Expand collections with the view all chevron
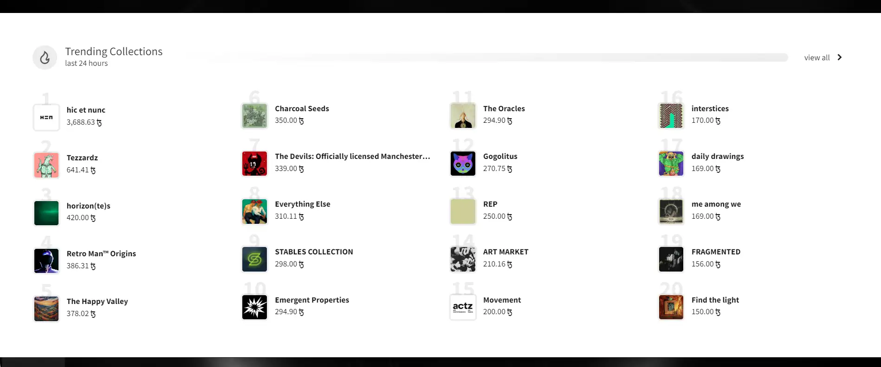This screenshot has height=367, width=881. click(x=839, y=57)
